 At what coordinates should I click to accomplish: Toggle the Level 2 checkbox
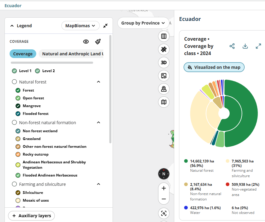pyautogui.click(x=37, y=71)
